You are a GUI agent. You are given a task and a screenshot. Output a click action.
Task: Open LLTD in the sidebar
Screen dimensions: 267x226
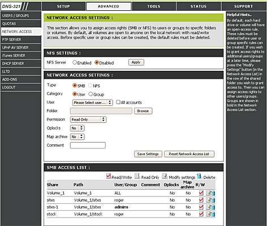pos(21,71)
